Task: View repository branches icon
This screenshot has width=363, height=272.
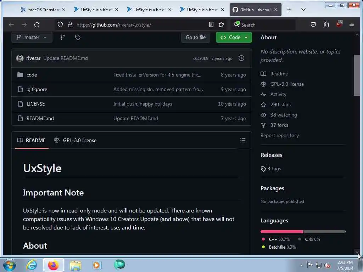Action: [62, 37]
